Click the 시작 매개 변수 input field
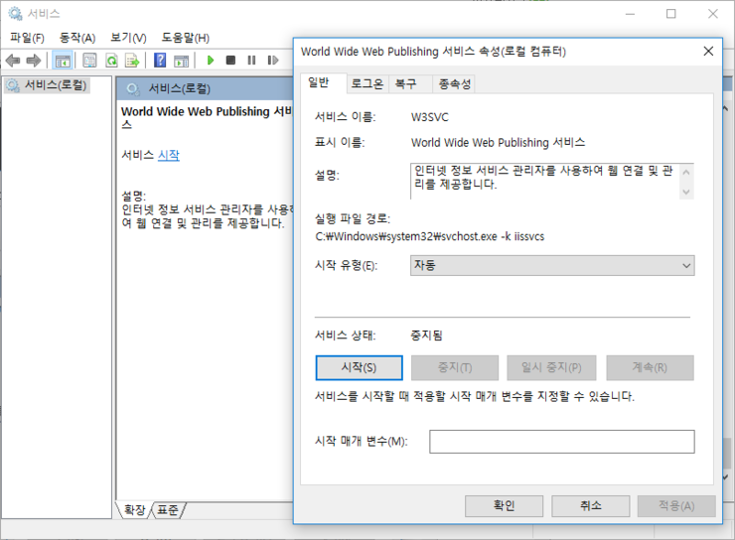The image size is (735, 540). tap(562, 442)
